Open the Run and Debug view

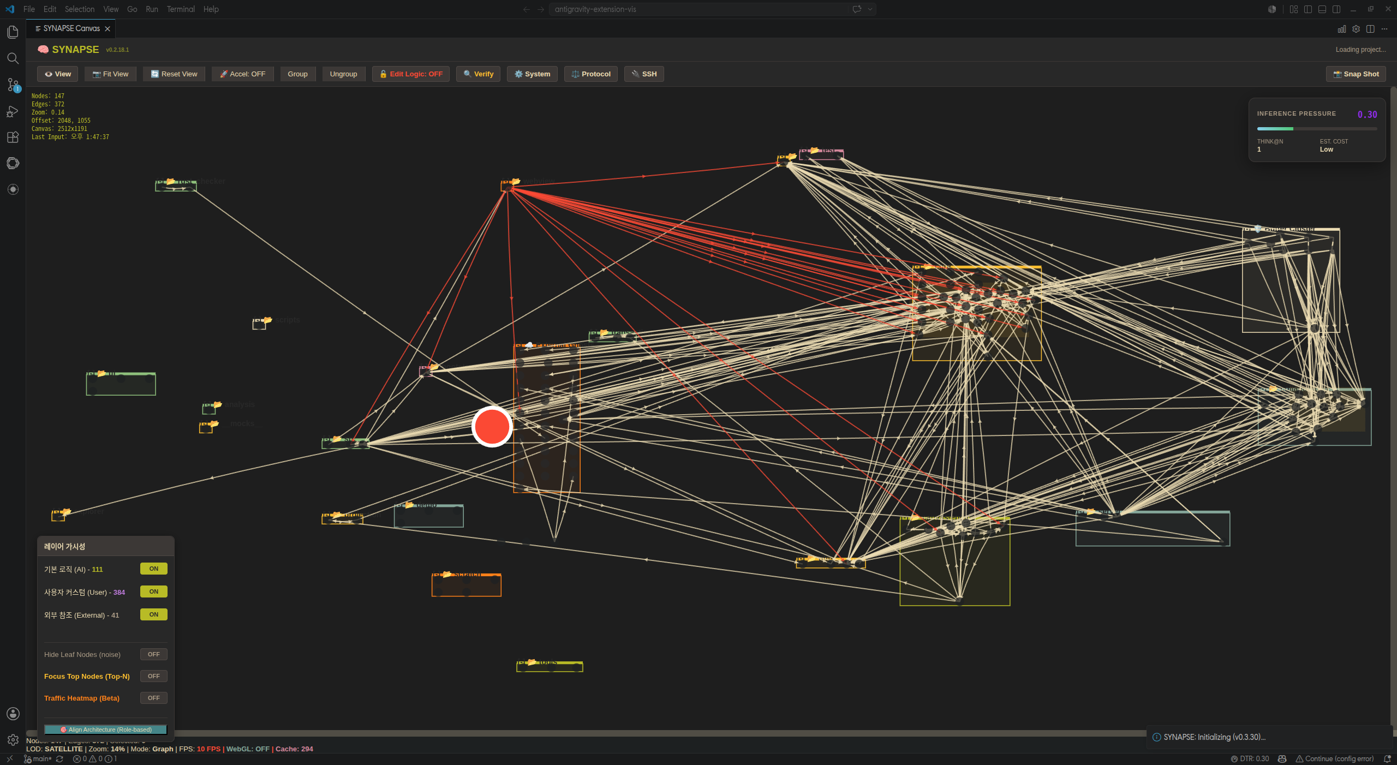pos(13,111)
